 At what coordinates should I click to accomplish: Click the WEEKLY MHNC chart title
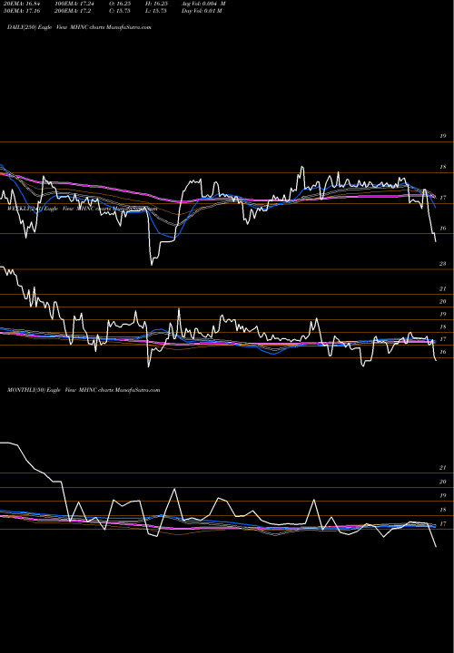(x=82, y=209)
